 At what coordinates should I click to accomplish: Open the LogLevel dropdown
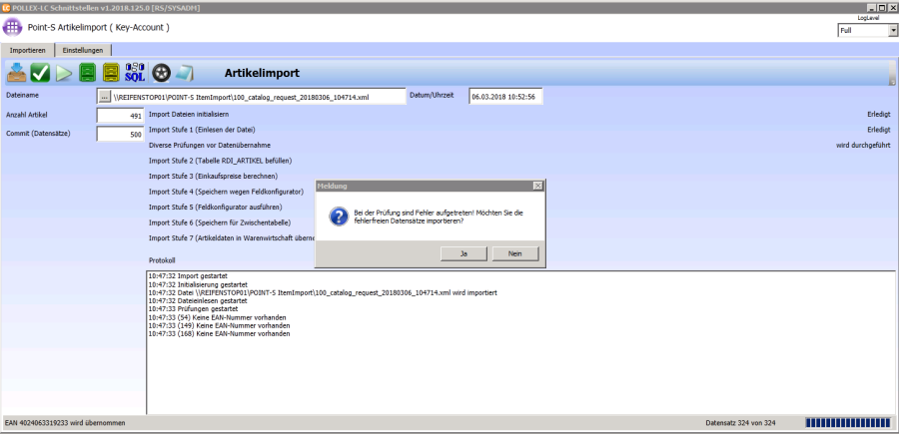click(x=892, y=31)
